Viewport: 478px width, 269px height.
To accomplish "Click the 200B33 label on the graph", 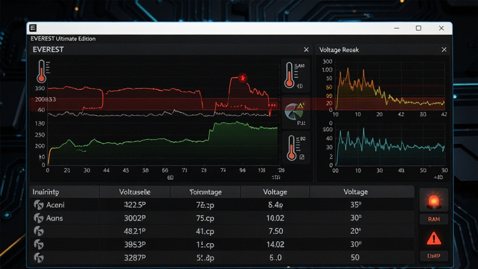I will tap(45, 99).
